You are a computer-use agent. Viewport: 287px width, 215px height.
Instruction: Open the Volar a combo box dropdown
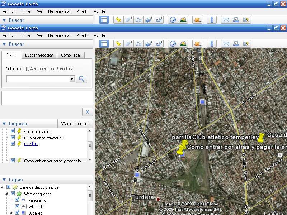point(72,79)
